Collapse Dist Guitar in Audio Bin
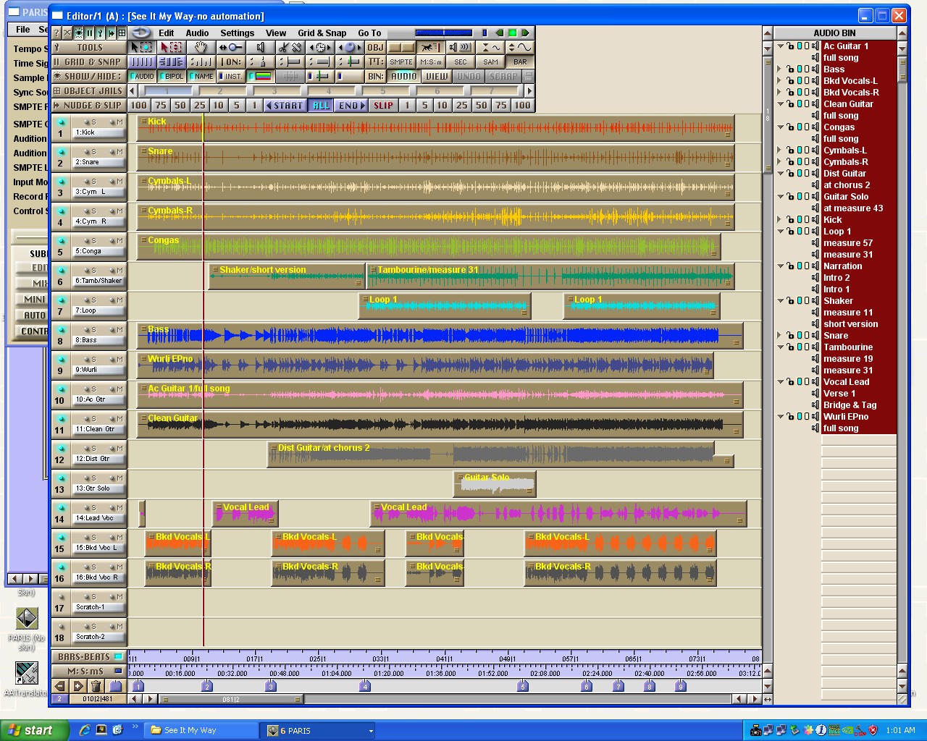 (x=781, y=174)
